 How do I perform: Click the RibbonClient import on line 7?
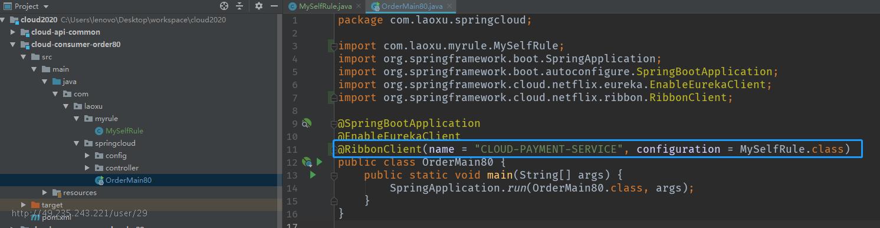(535, 98)
